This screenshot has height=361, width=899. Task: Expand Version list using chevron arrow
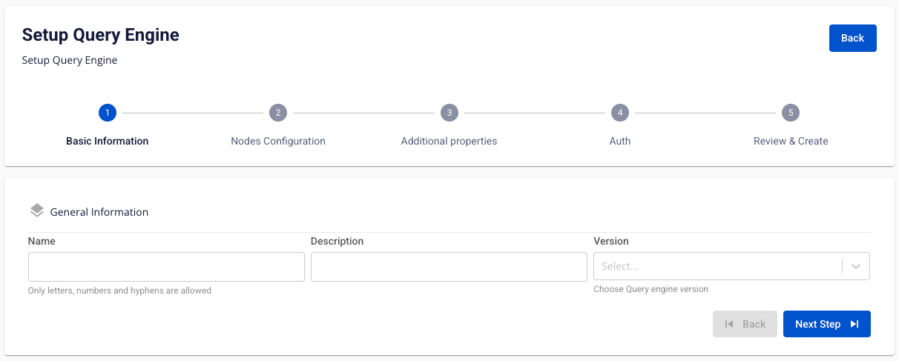tap(856, 266)
